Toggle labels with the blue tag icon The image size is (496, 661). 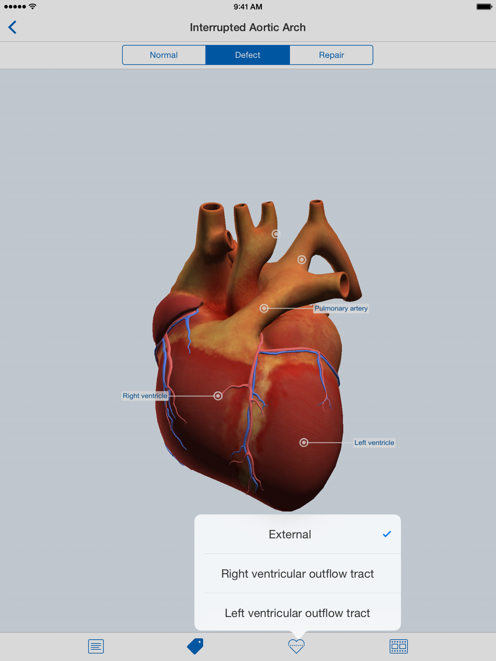tap(195, 646)
